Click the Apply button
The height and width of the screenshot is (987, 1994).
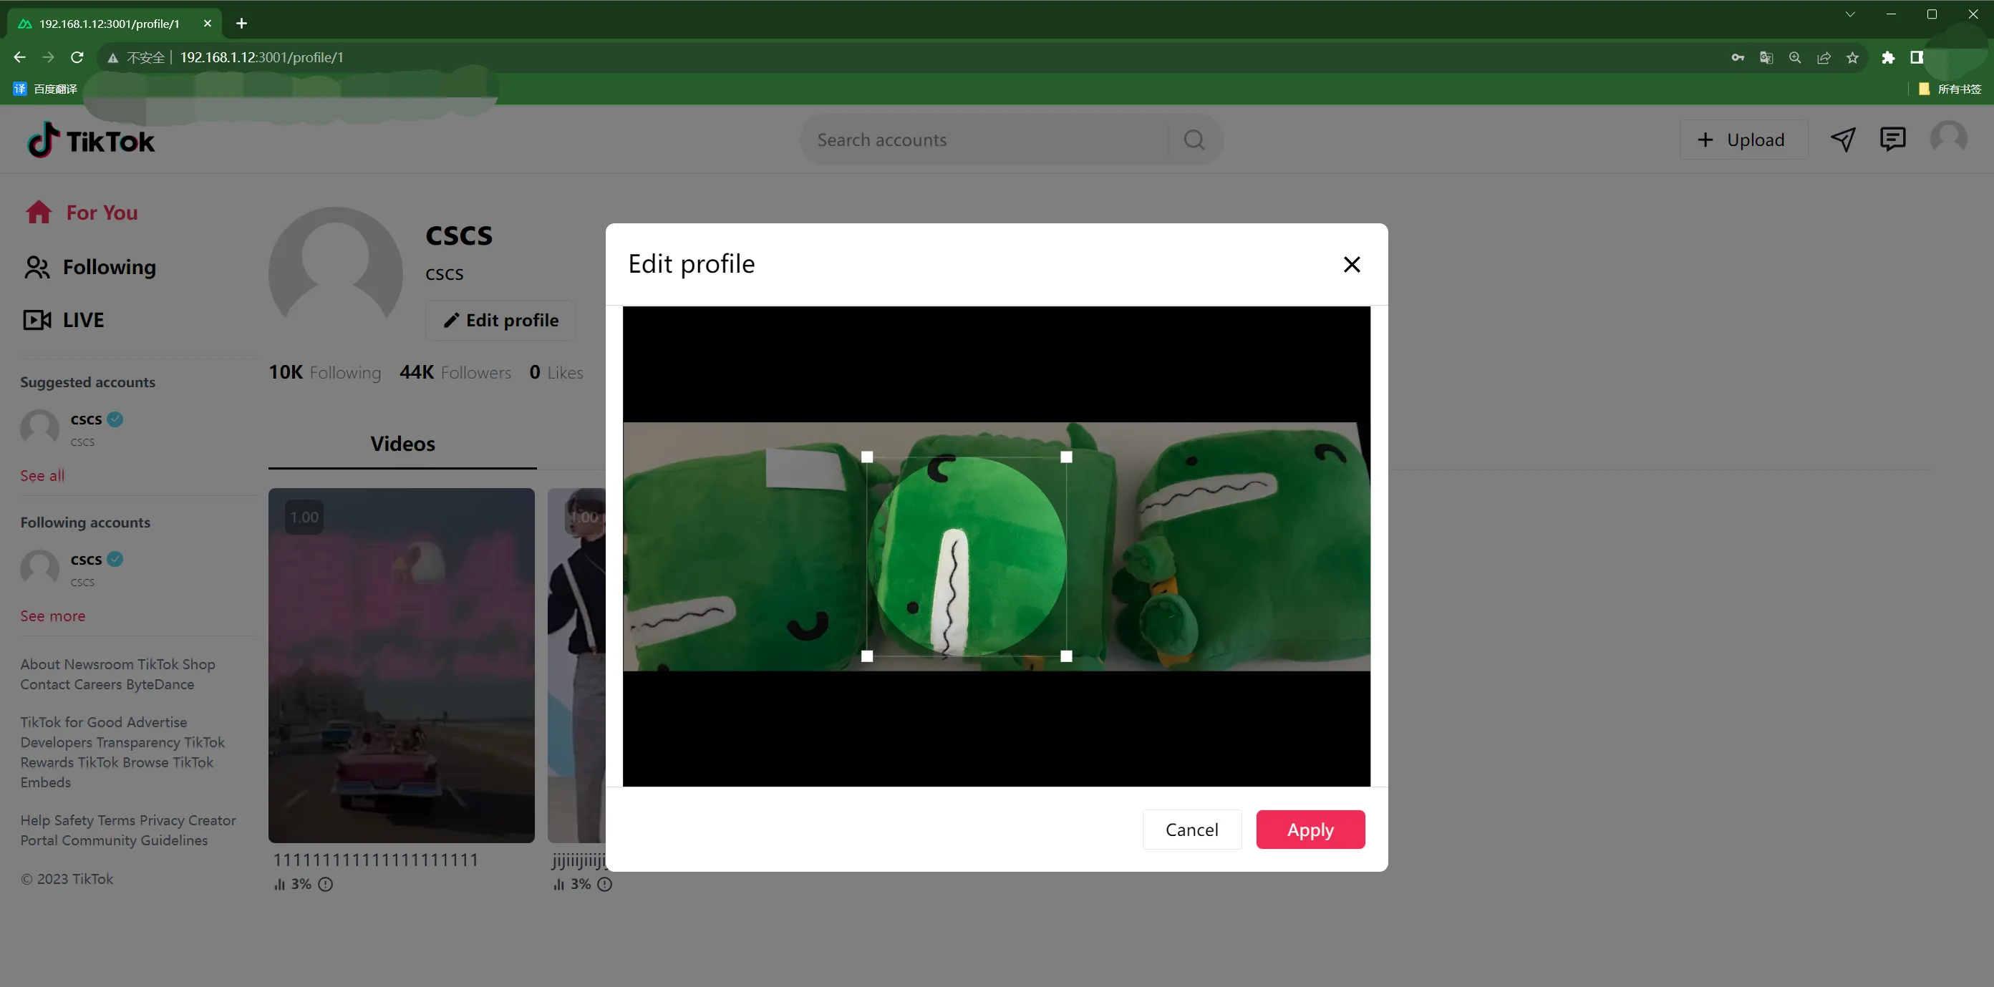click(x=1310, y=830)
